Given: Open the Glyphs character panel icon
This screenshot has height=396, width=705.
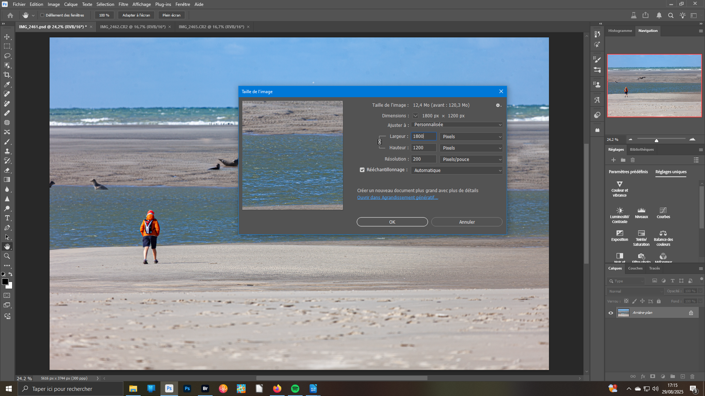Looking at the screenshot, I should pos(597,100).
